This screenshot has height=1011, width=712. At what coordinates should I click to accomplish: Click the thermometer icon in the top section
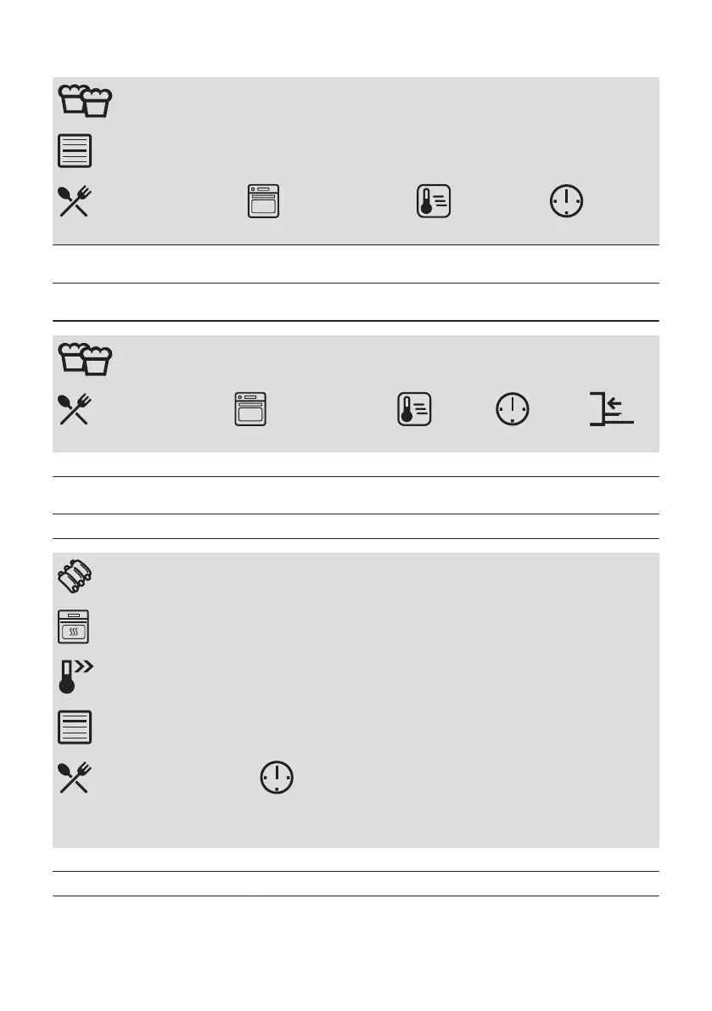[434, 201]
